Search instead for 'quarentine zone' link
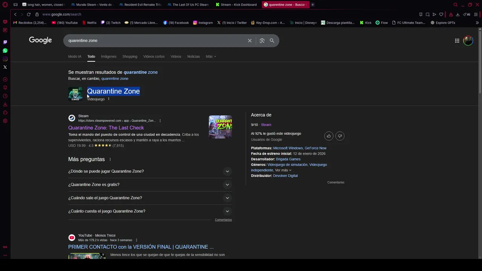 [114, 79]
